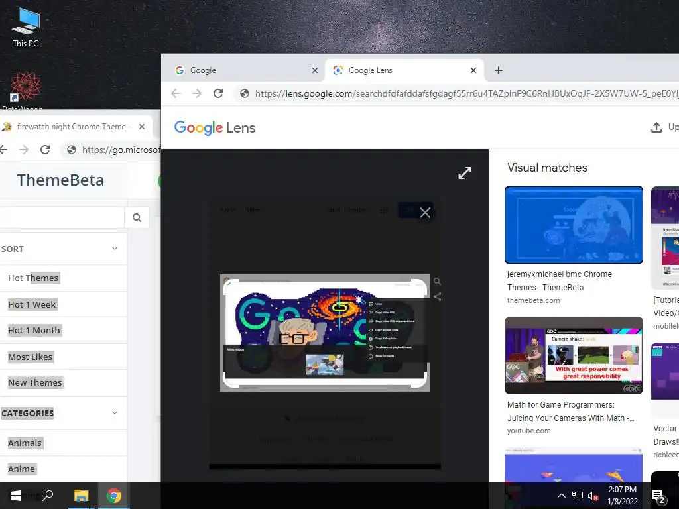This screenshot has height=509, width=679.
Task: Open Math for Game Programmers result title
Action: [x=571, y=411]
